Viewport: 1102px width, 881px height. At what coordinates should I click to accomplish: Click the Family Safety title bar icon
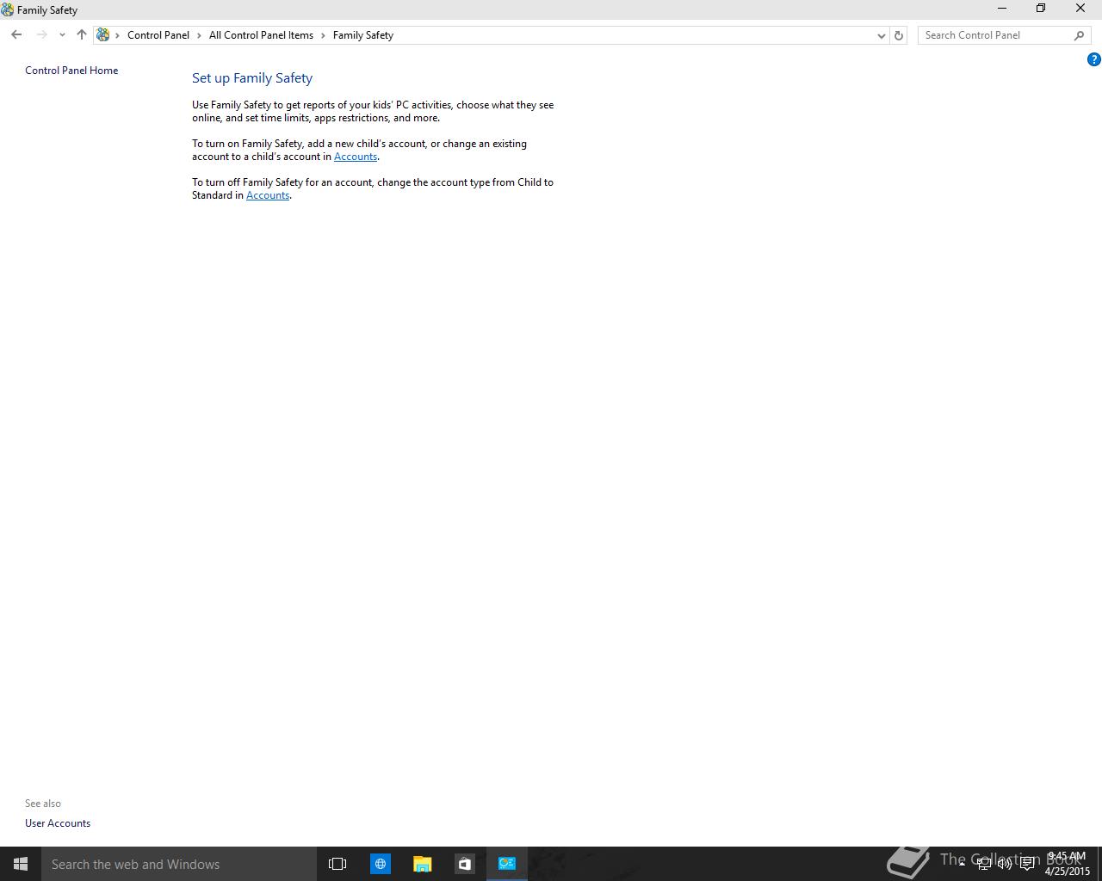(x=8, y=9)
